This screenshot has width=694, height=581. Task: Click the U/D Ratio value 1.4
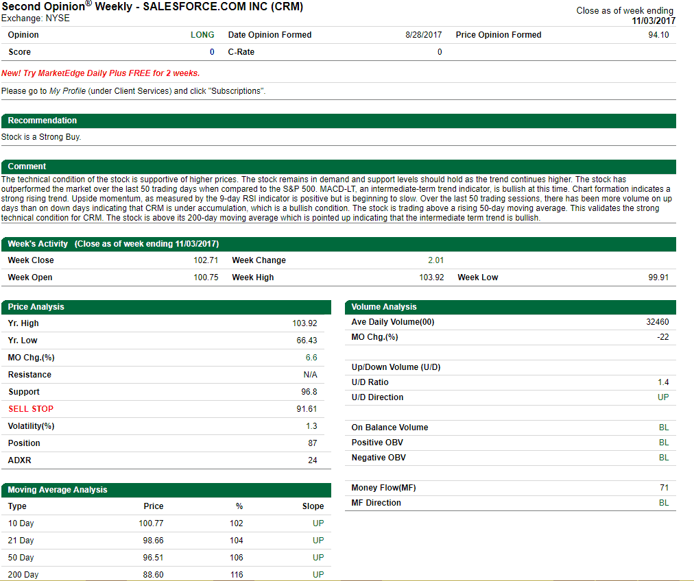(663, 382)
